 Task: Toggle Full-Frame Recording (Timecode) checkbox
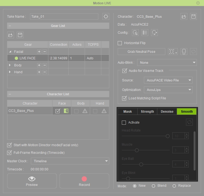coord(9,153)
